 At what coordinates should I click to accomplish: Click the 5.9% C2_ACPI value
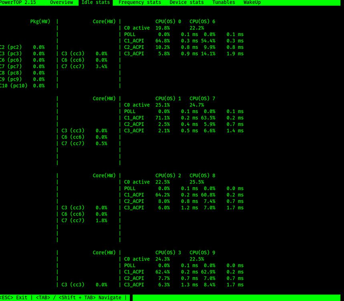click(209, 124)
